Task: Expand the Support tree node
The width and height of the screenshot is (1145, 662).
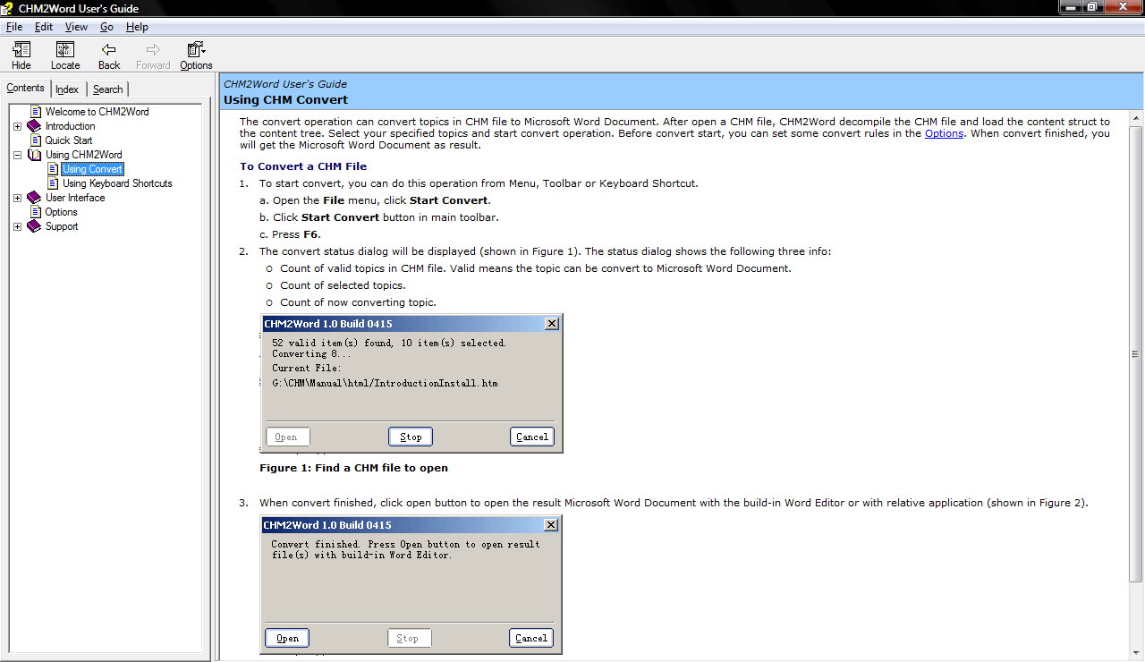Action: click(x=18, y=226)
